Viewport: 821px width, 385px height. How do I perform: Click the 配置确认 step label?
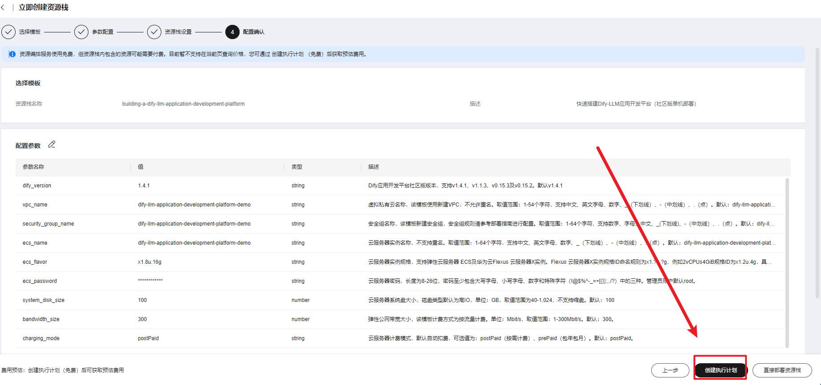point(254,32)
